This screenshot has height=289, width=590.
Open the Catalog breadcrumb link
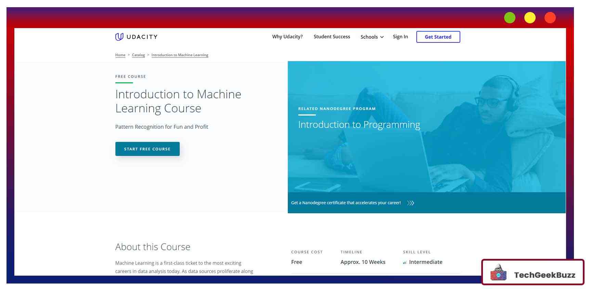tap(138, 55)
